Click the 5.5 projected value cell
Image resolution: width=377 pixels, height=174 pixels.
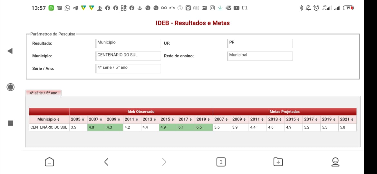pyautogui.click(x=330, y=127)
